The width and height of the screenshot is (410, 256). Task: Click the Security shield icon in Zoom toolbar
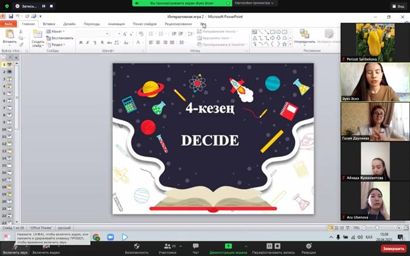[x=136, y=246]
